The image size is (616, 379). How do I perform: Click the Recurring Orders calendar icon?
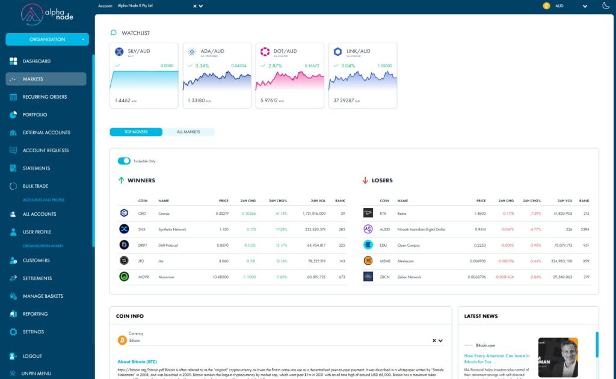click(13, 97)
